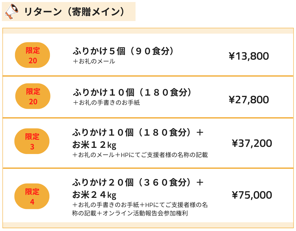Click the ＋お礼の手書きのお手紙 text in second row
This screenshot has width=296, height=231.
coord(106,103)
